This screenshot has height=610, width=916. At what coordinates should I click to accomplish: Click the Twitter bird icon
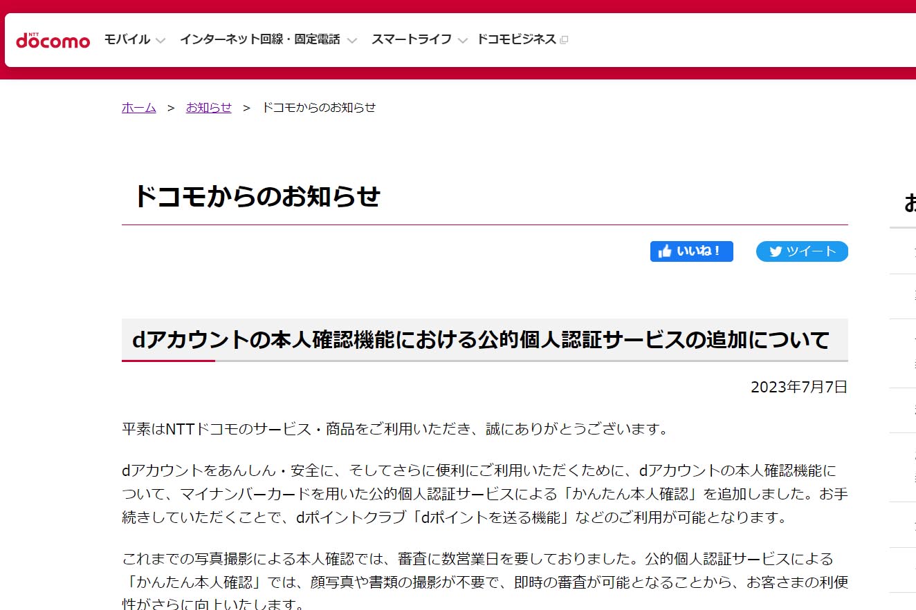point(775,251)
